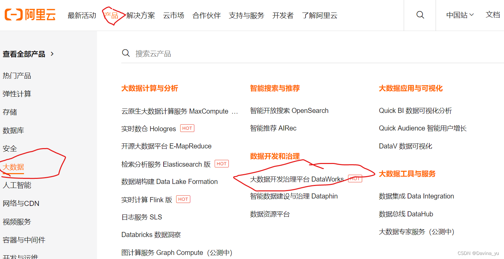The height and width of the screenshot is (259, 504).
Task: Open Databricks 数据洞察
Action: [151, 235]
